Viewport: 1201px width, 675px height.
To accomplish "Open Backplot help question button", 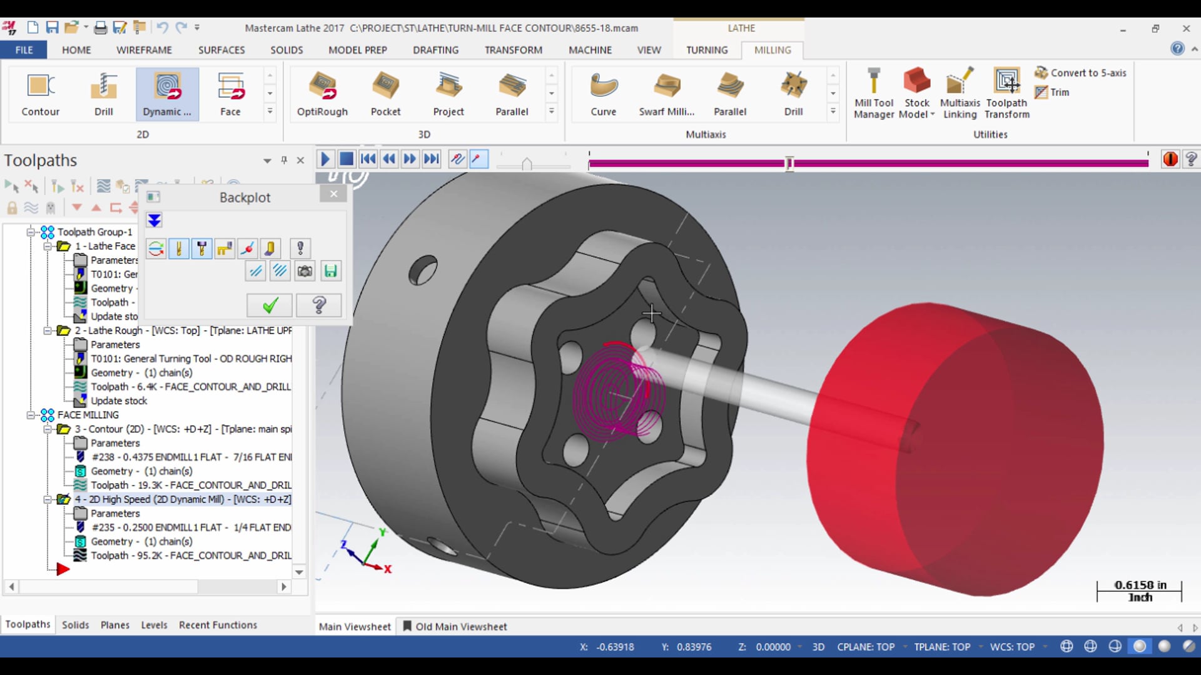I will 319,305.
